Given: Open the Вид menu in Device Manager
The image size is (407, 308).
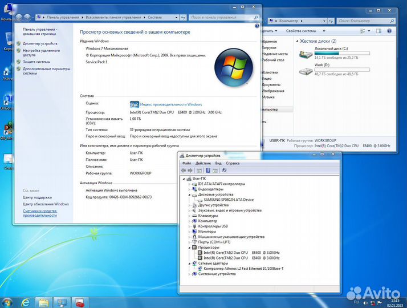Looking at the screenshot, I should (x=218, y=163).
